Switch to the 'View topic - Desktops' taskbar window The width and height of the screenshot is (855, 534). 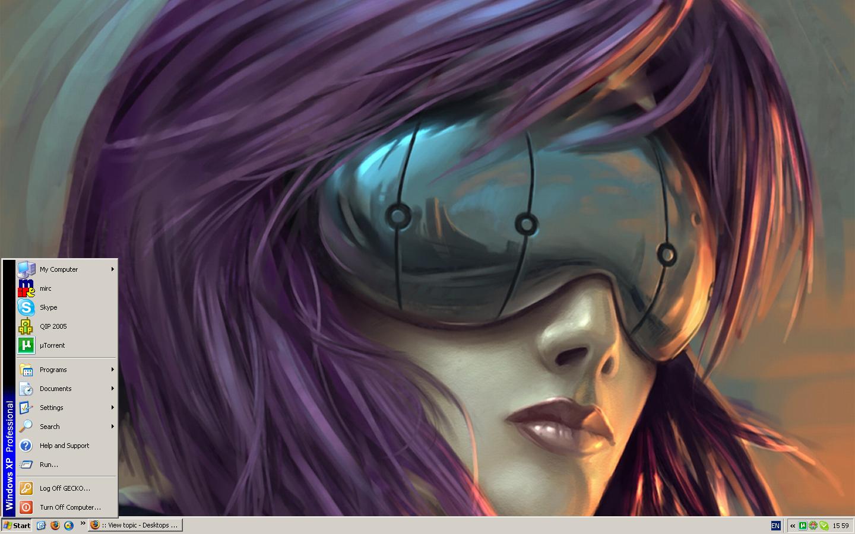coord(135,525)
